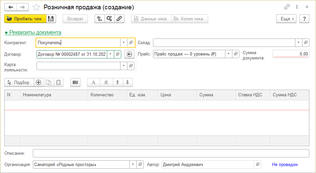Open the Прайс dropdown list

click(x=229, y=54)
